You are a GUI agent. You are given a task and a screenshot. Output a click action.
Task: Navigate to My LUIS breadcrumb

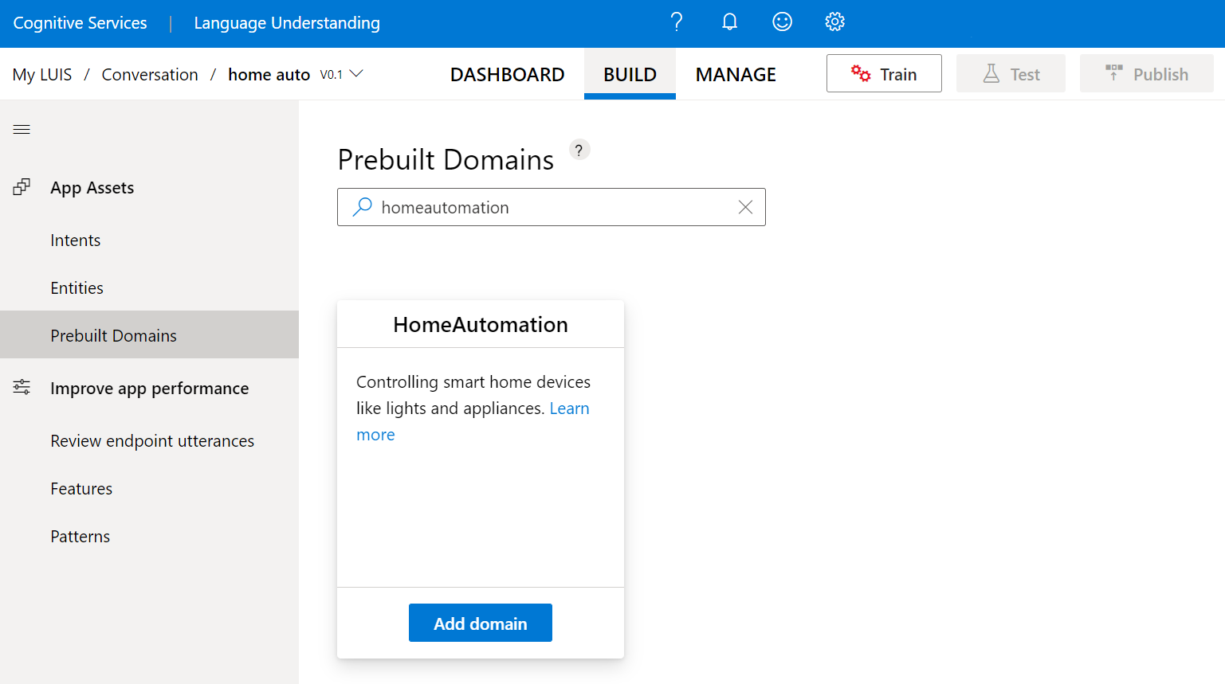click(x=42, y=73)
